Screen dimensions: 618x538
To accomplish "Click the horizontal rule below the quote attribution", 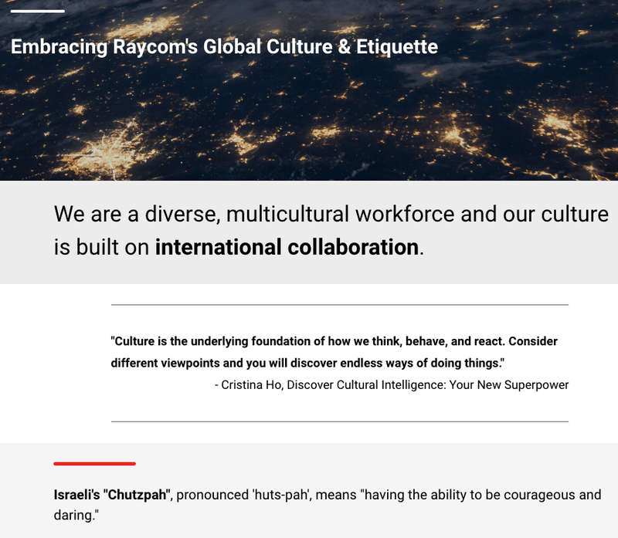I will [340, 421].
